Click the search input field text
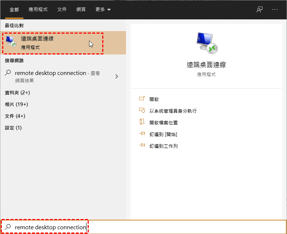The image size is (287, 234). click(x=50, y=227)
